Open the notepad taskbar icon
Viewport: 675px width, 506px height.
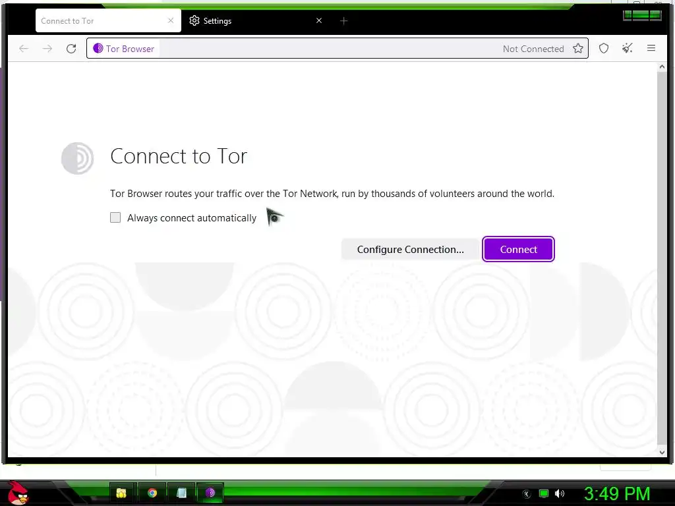(181, 493)
